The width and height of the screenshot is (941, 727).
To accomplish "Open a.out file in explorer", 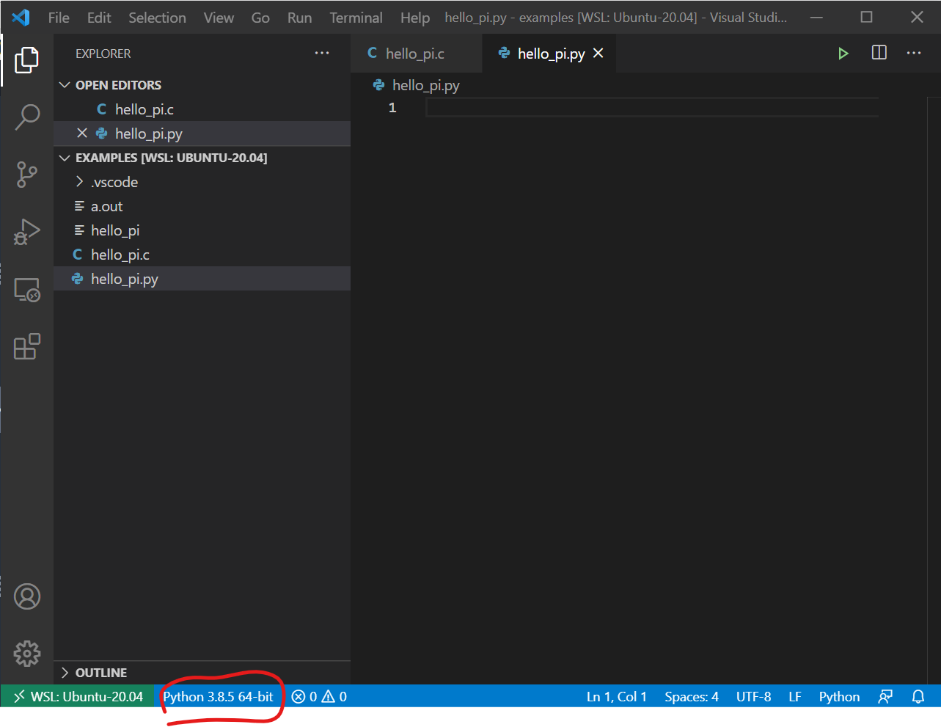I will pyautogui.click(x=202, y=206).
